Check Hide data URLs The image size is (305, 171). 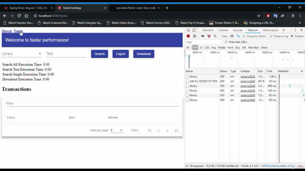[226, 42]
